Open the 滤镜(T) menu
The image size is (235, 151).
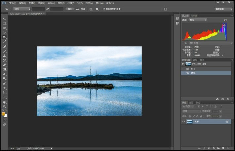pos(70,3)
